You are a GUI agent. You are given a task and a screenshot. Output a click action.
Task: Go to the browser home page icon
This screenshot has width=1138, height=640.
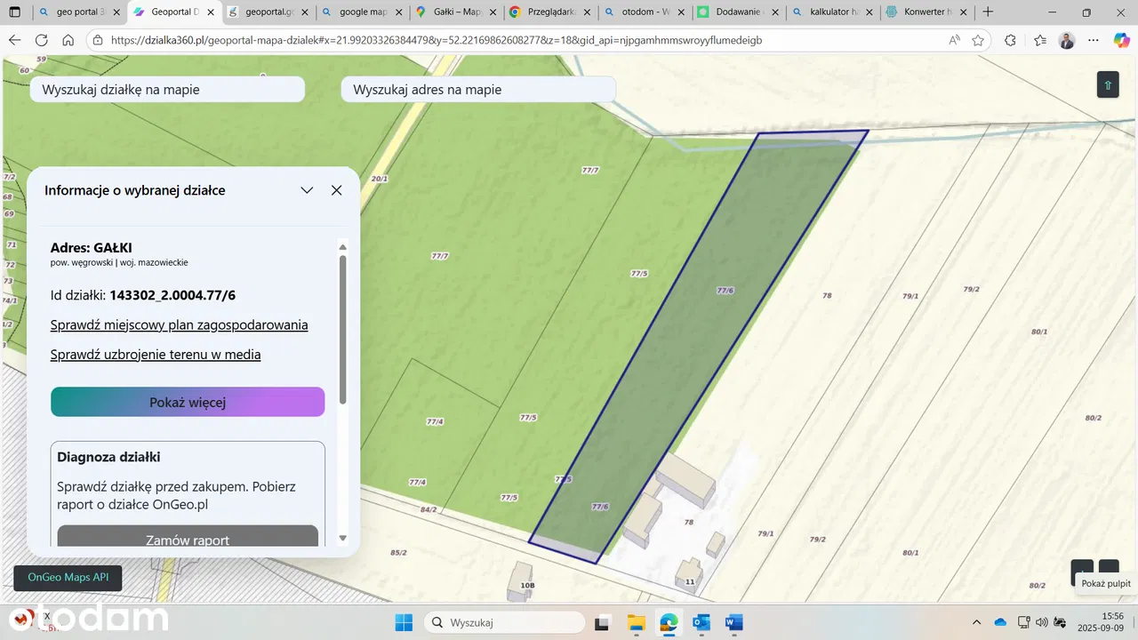[68, 41]
